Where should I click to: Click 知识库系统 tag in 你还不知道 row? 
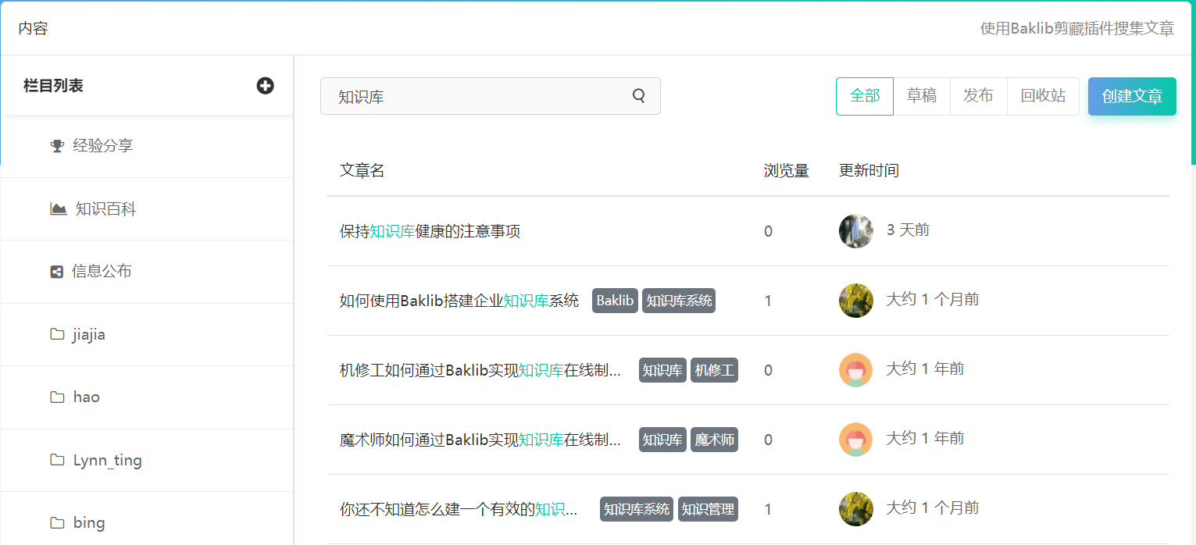point(637,509)
